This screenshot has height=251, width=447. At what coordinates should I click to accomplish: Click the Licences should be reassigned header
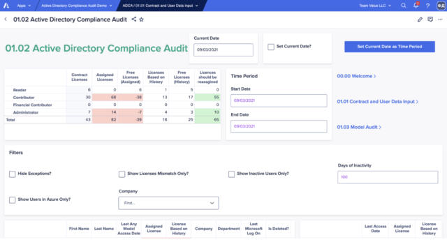tap(207, 77)
